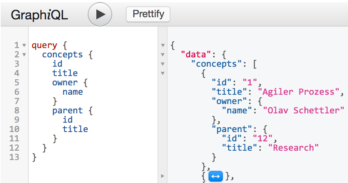Click the Prettify button
Viewport: 348px width, 183px height.
pos(148,14)
